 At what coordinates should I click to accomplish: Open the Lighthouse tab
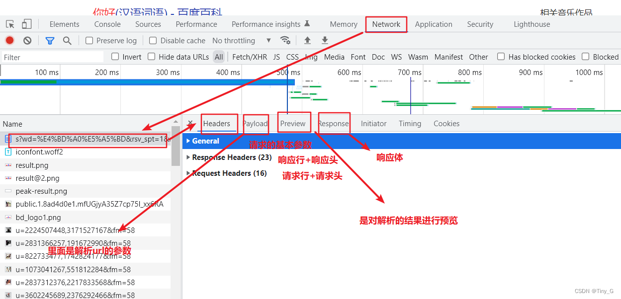[532, 24]
